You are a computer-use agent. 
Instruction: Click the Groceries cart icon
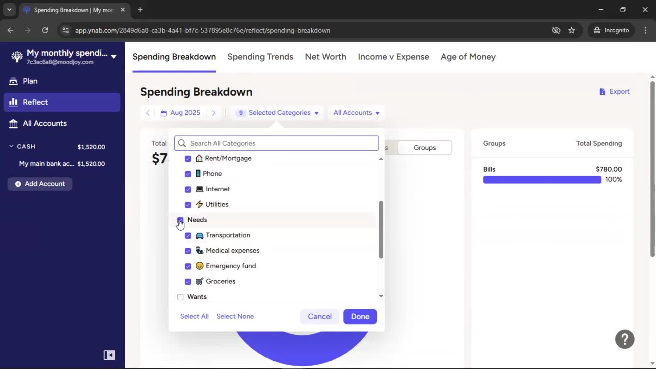(200, 281)
